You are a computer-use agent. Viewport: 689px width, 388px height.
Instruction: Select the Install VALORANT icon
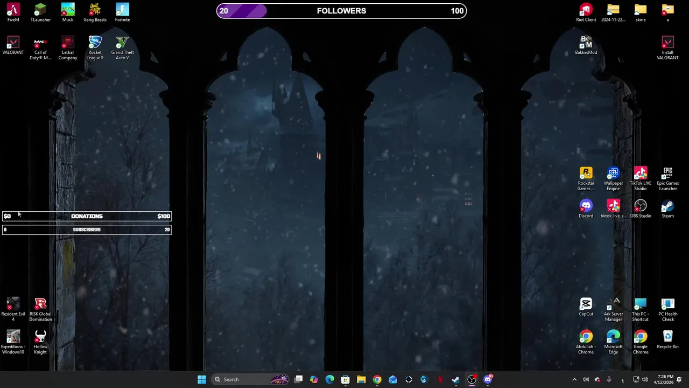pyautogui.click(x=667, y=48)
